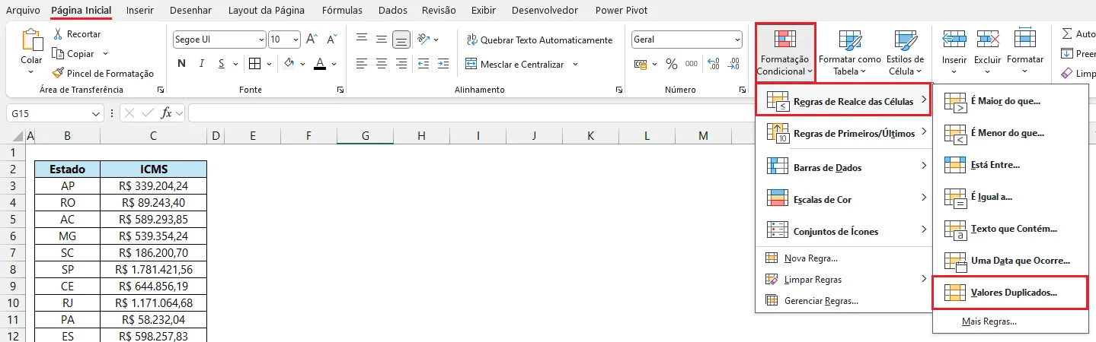
Task: Choose Barras de Dados
Action: point(844,167)
